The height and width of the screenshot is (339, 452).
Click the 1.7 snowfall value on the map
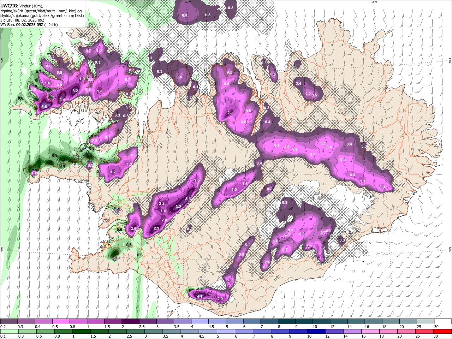click(x=113, y=172)
